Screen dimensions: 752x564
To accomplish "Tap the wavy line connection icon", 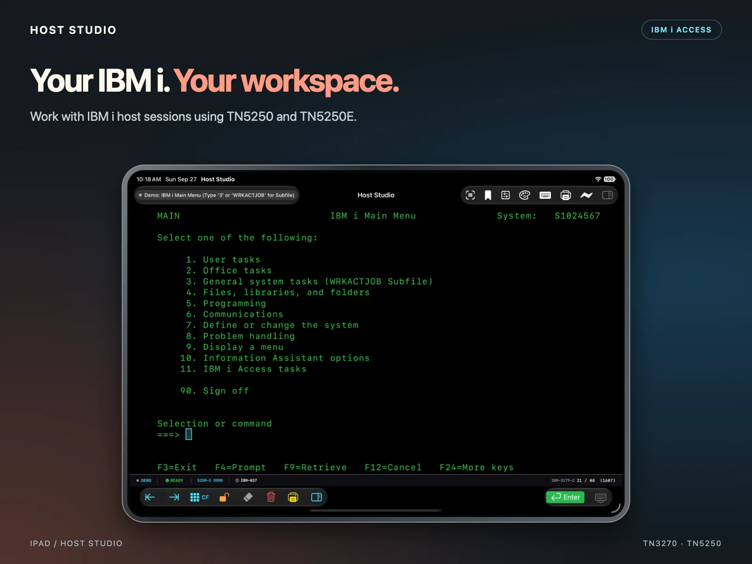I will click(x=587, y=195).
